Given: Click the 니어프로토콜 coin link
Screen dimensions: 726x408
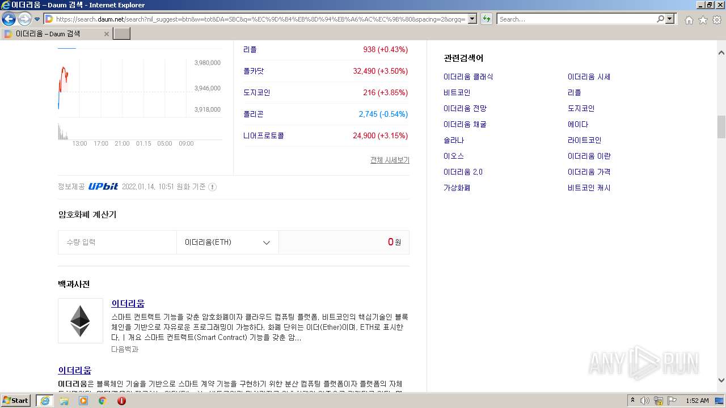Looking at the screenshot, I should (x=263, y=135).
